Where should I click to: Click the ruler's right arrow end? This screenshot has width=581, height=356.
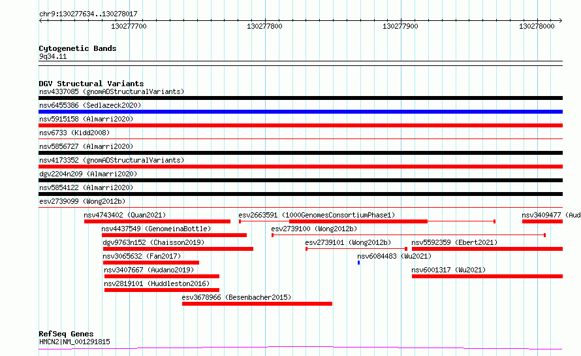(561, 20)
